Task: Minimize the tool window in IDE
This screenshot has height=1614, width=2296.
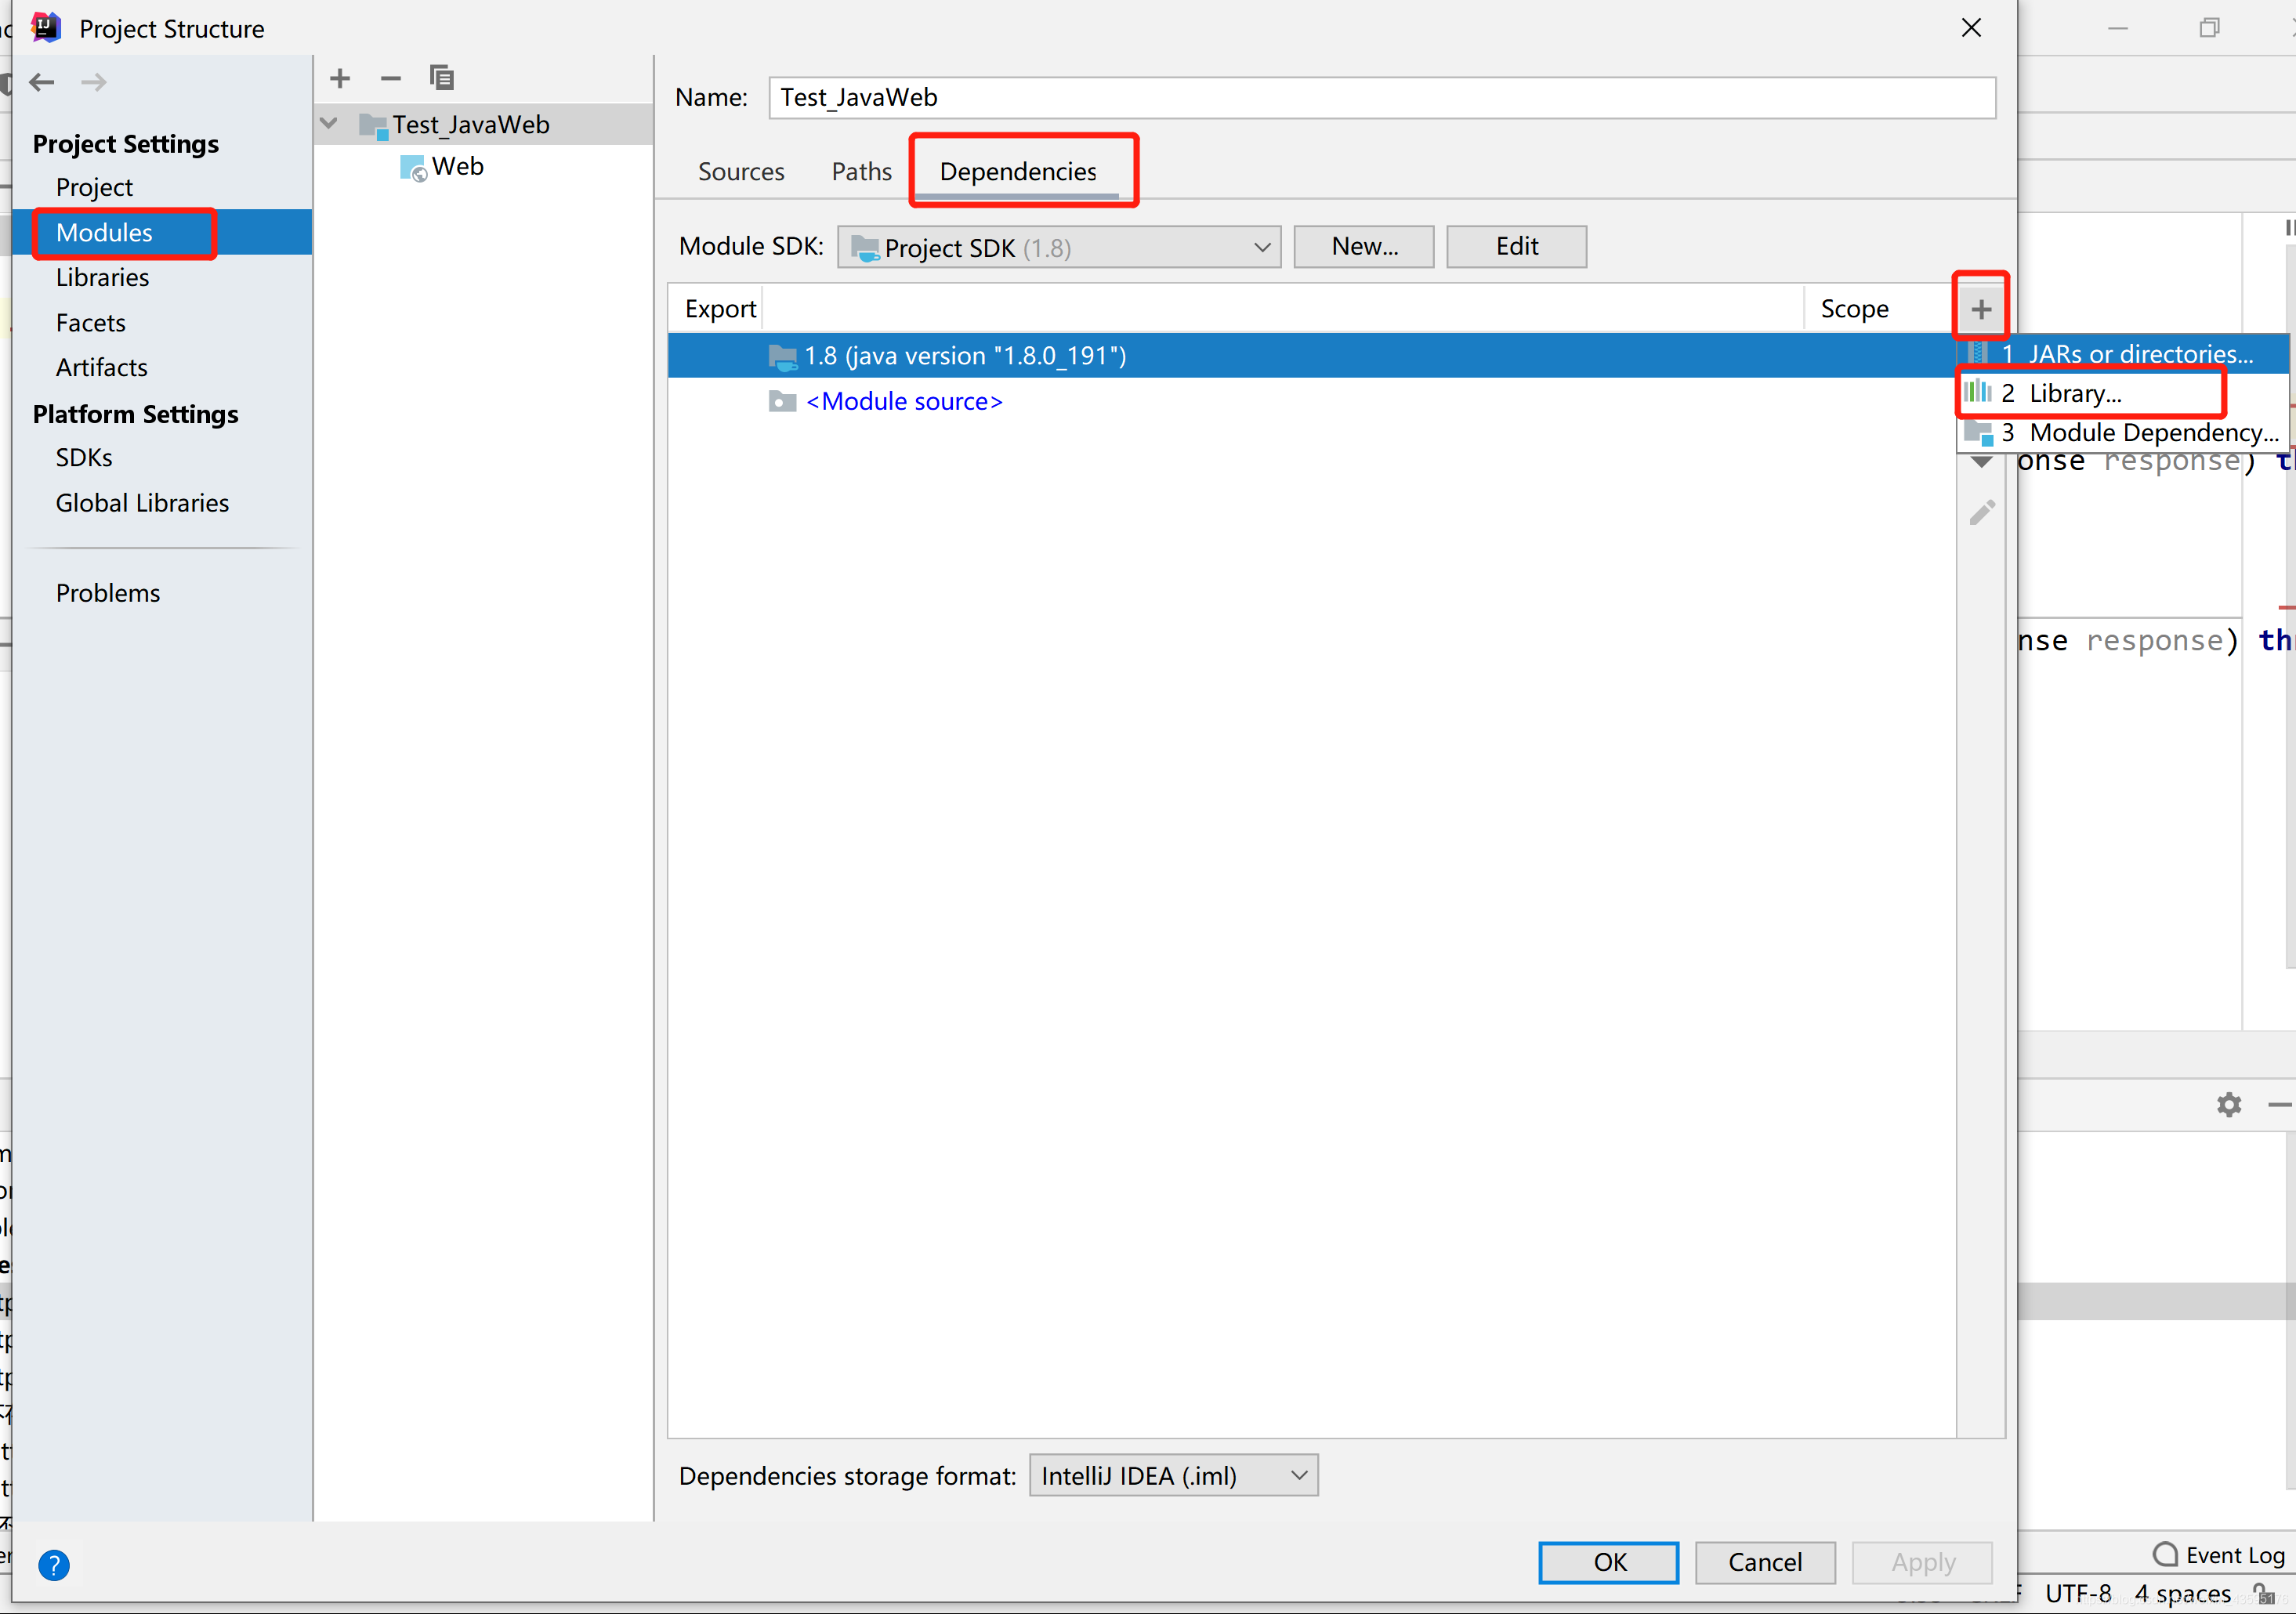Action: click(x=2280, y=1104)
